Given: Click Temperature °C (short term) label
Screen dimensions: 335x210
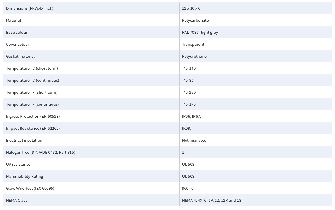Looking at the screenshot, I should (x=32, y=68).
